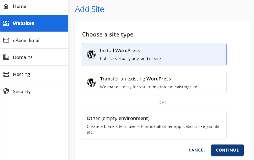The width and height of the screenshot is (254, 160).
Task: Click the Add Site heading
Action: [90, 9]
